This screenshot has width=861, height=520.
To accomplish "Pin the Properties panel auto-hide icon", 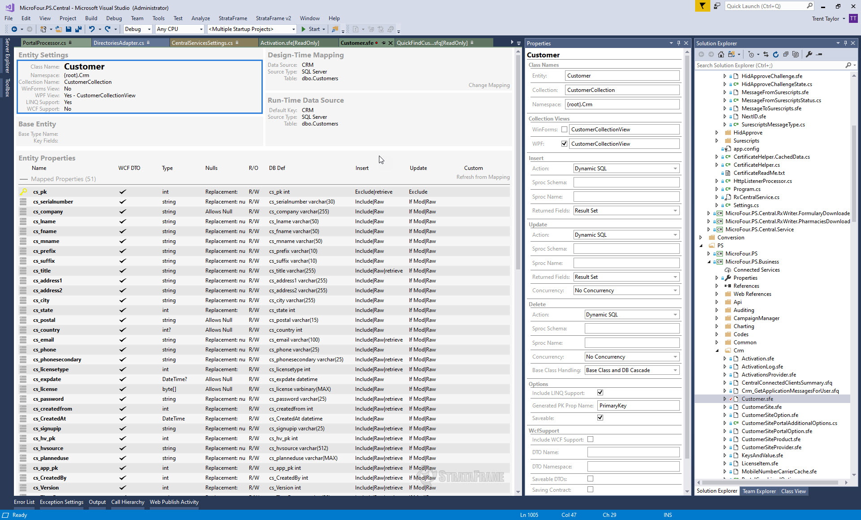I will click(678, 43).
